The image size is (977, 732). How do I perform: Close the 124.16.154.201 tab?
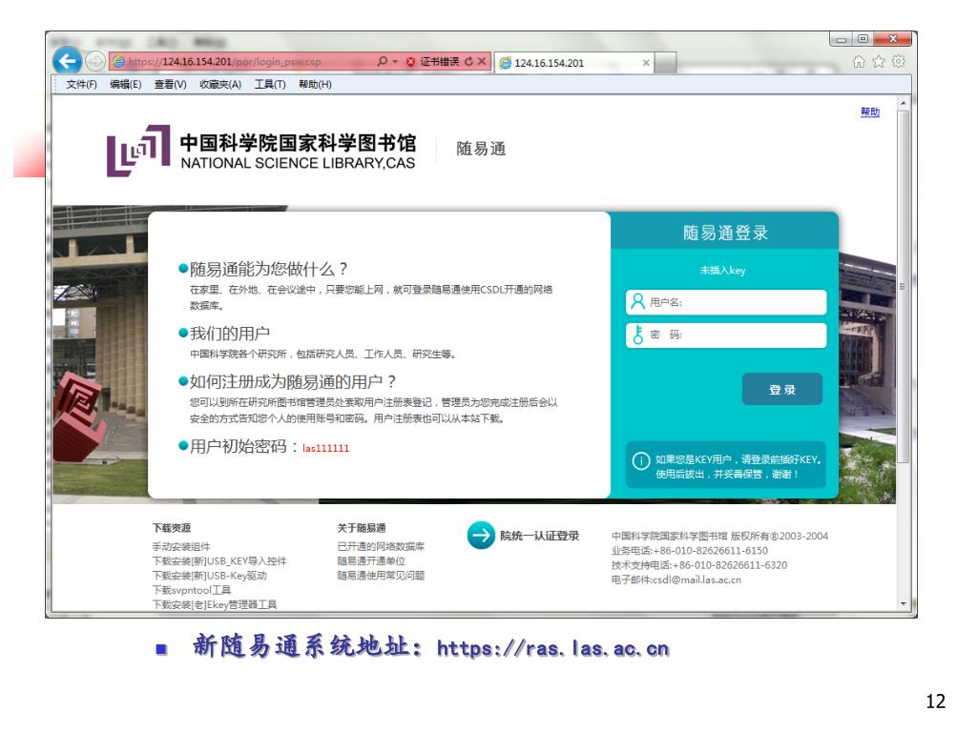pyautogui.click(x=646, y=63)
